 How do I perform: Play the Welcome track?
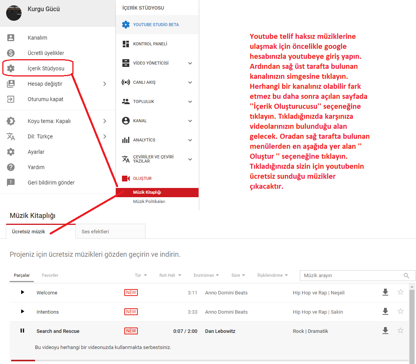(x=23, y=292)
